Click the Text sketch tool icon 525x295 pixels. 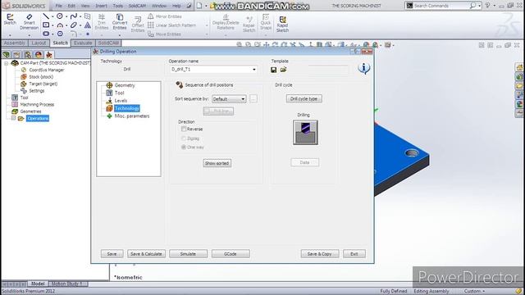coord(88,25)
